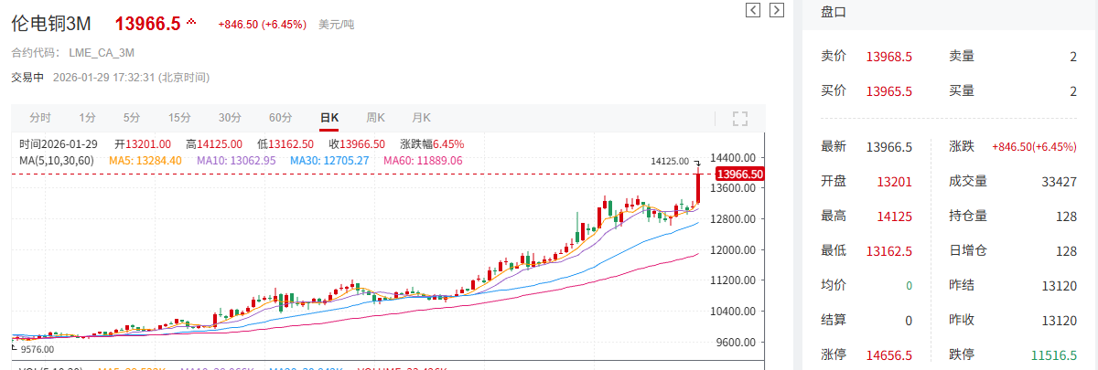The image size is (1098, 370).
Task: Click the trading status 交易中 text
Action: click(27, 78)
